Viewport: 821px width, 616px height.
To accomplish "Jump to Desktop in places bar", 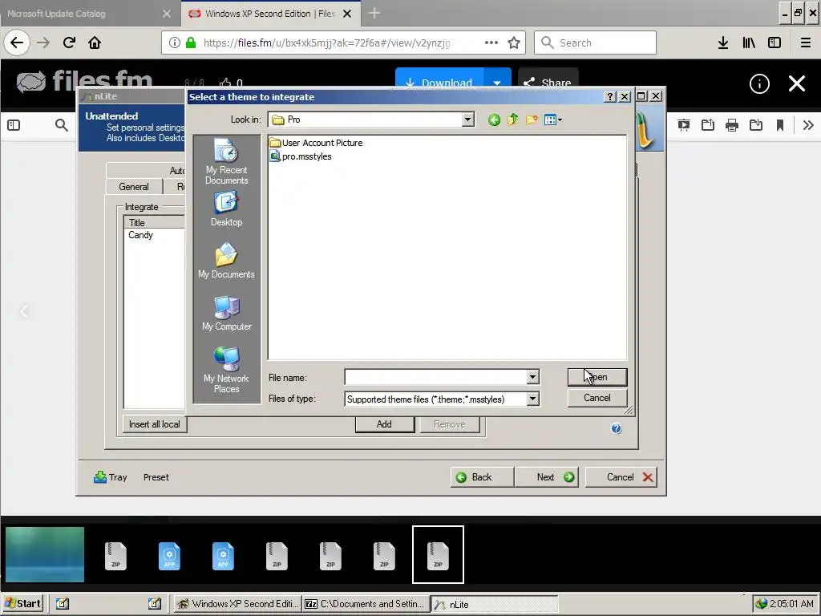I will coord(227,209).
